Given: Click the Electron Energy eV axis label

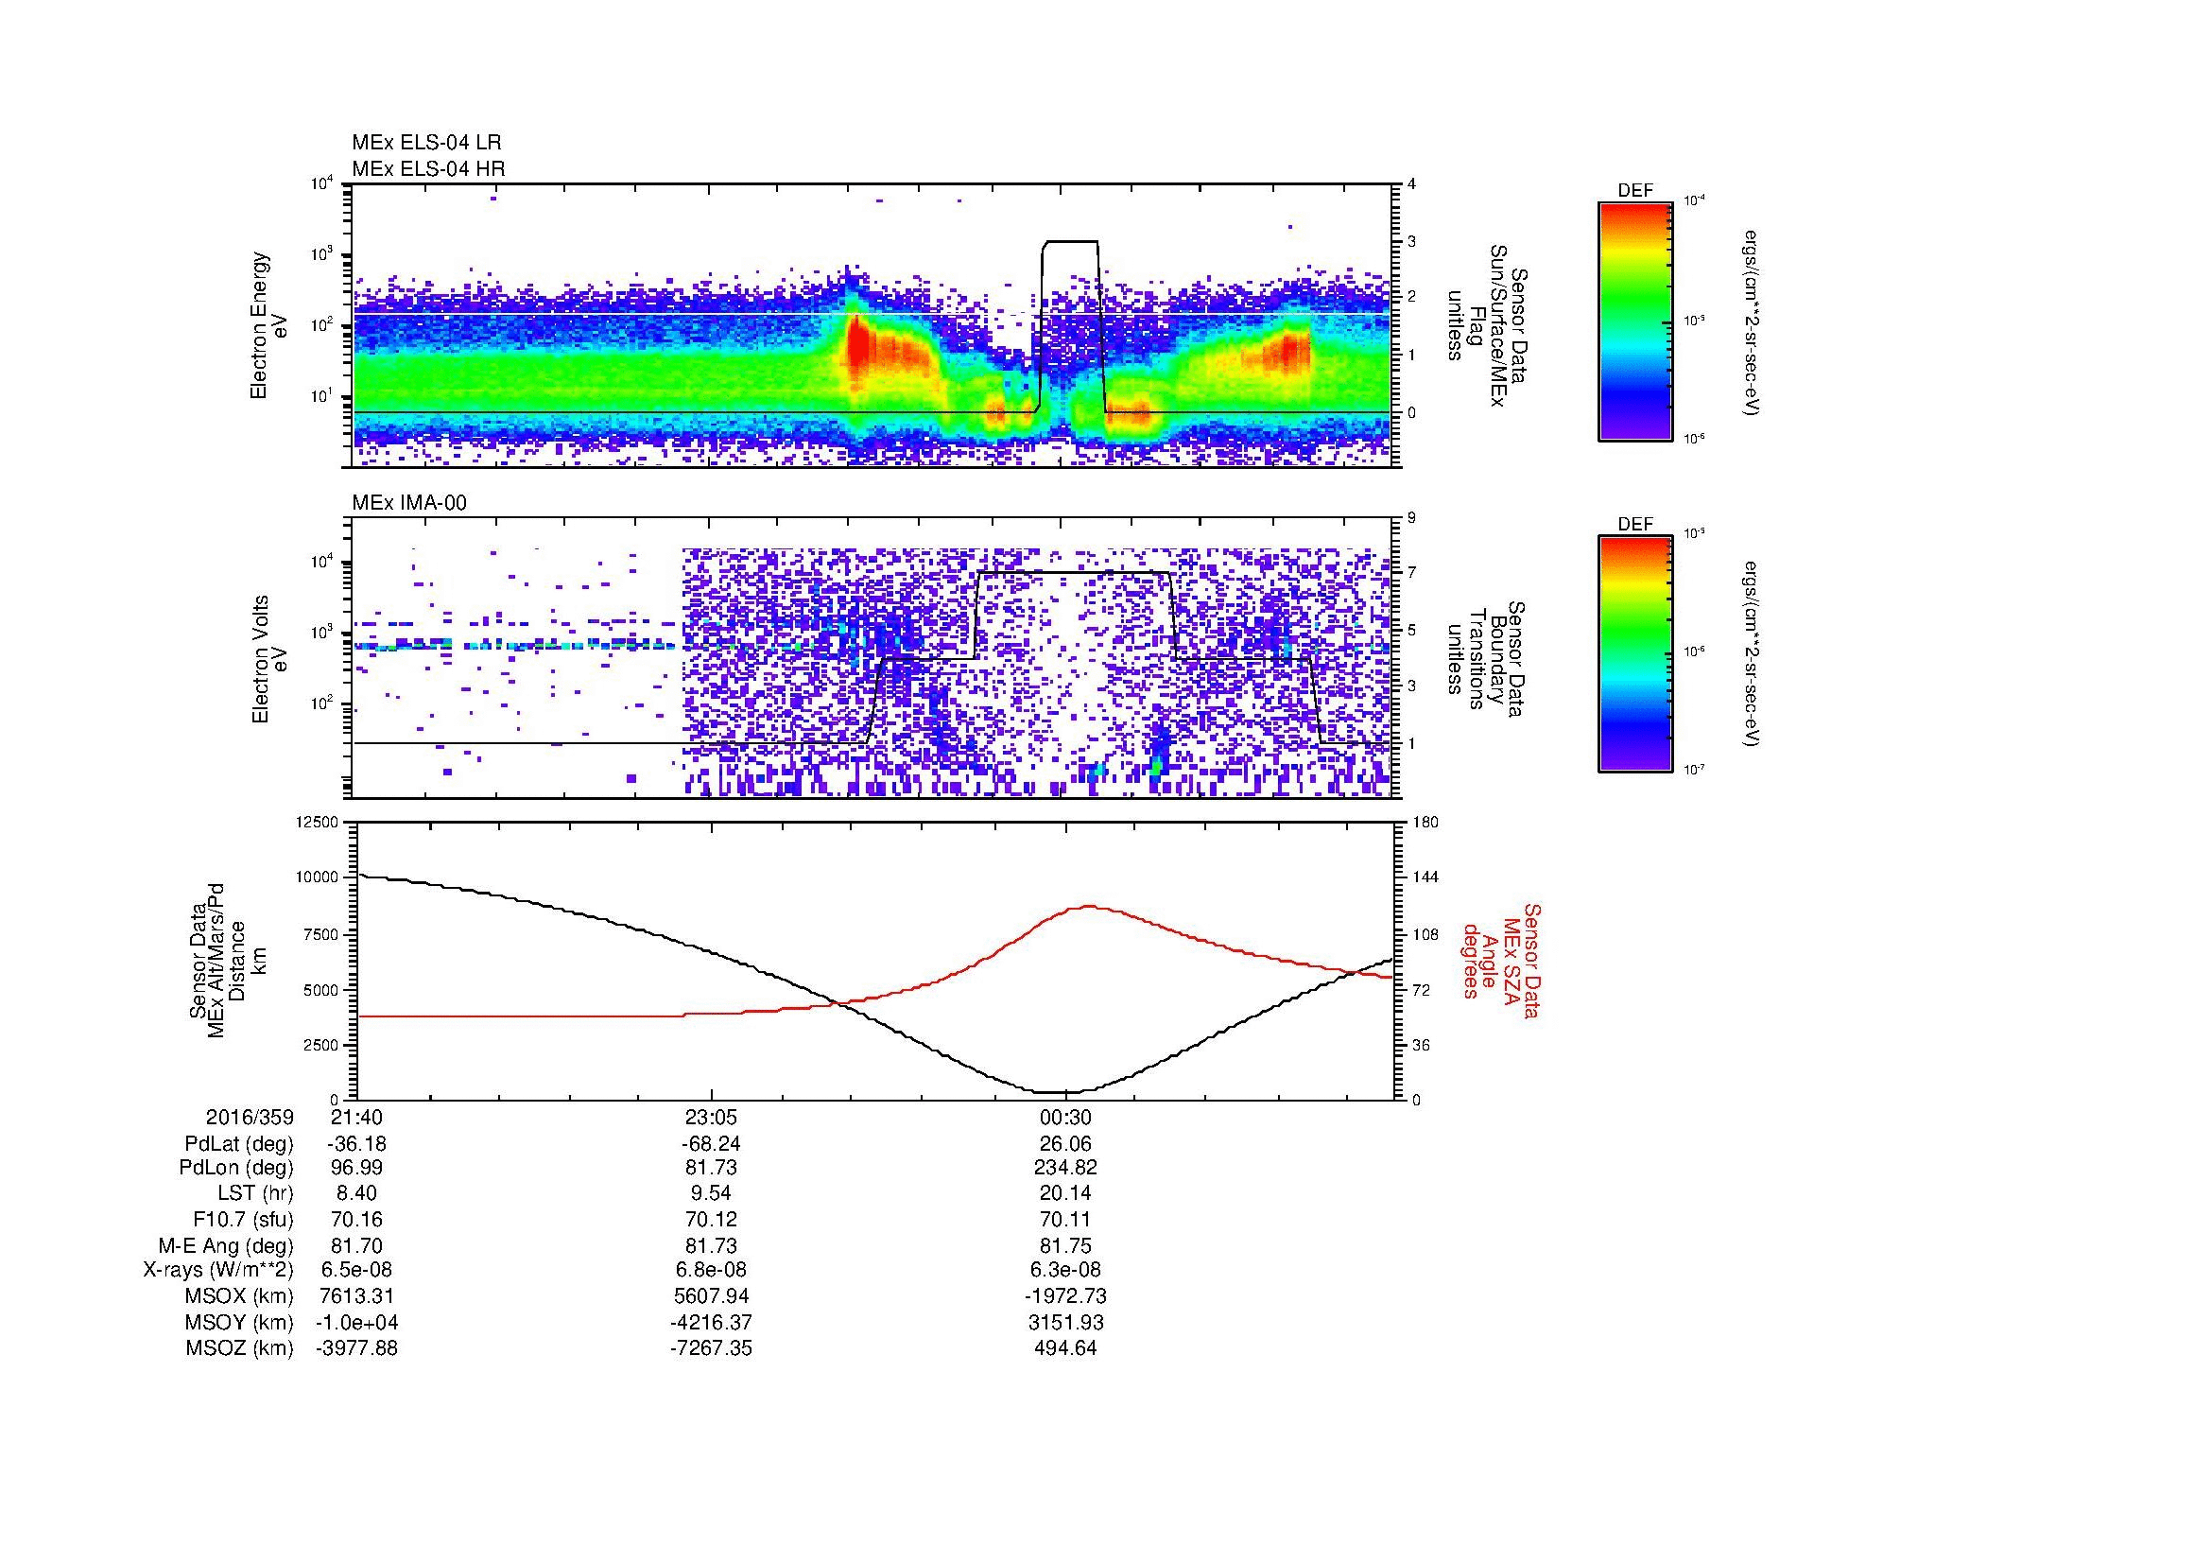Looking at the screenshot, I should 268,325.
